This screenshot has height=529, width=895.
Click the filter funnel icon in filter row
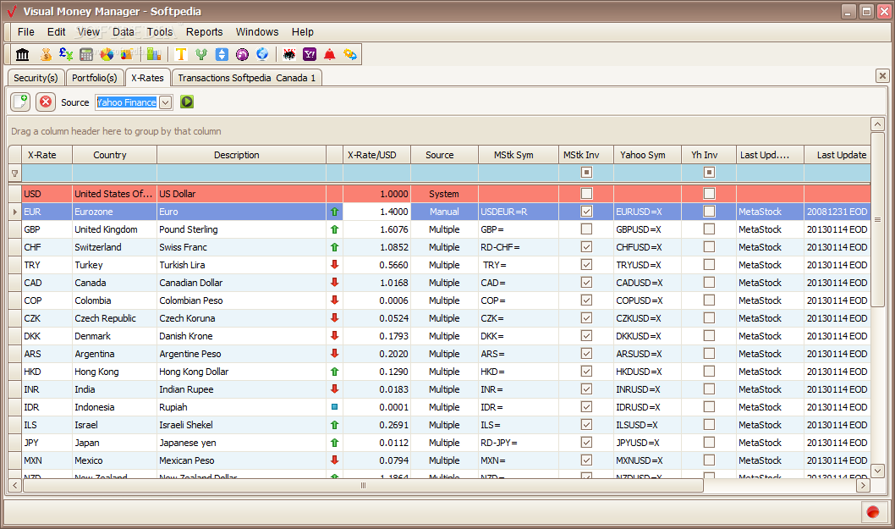[15, 174]
